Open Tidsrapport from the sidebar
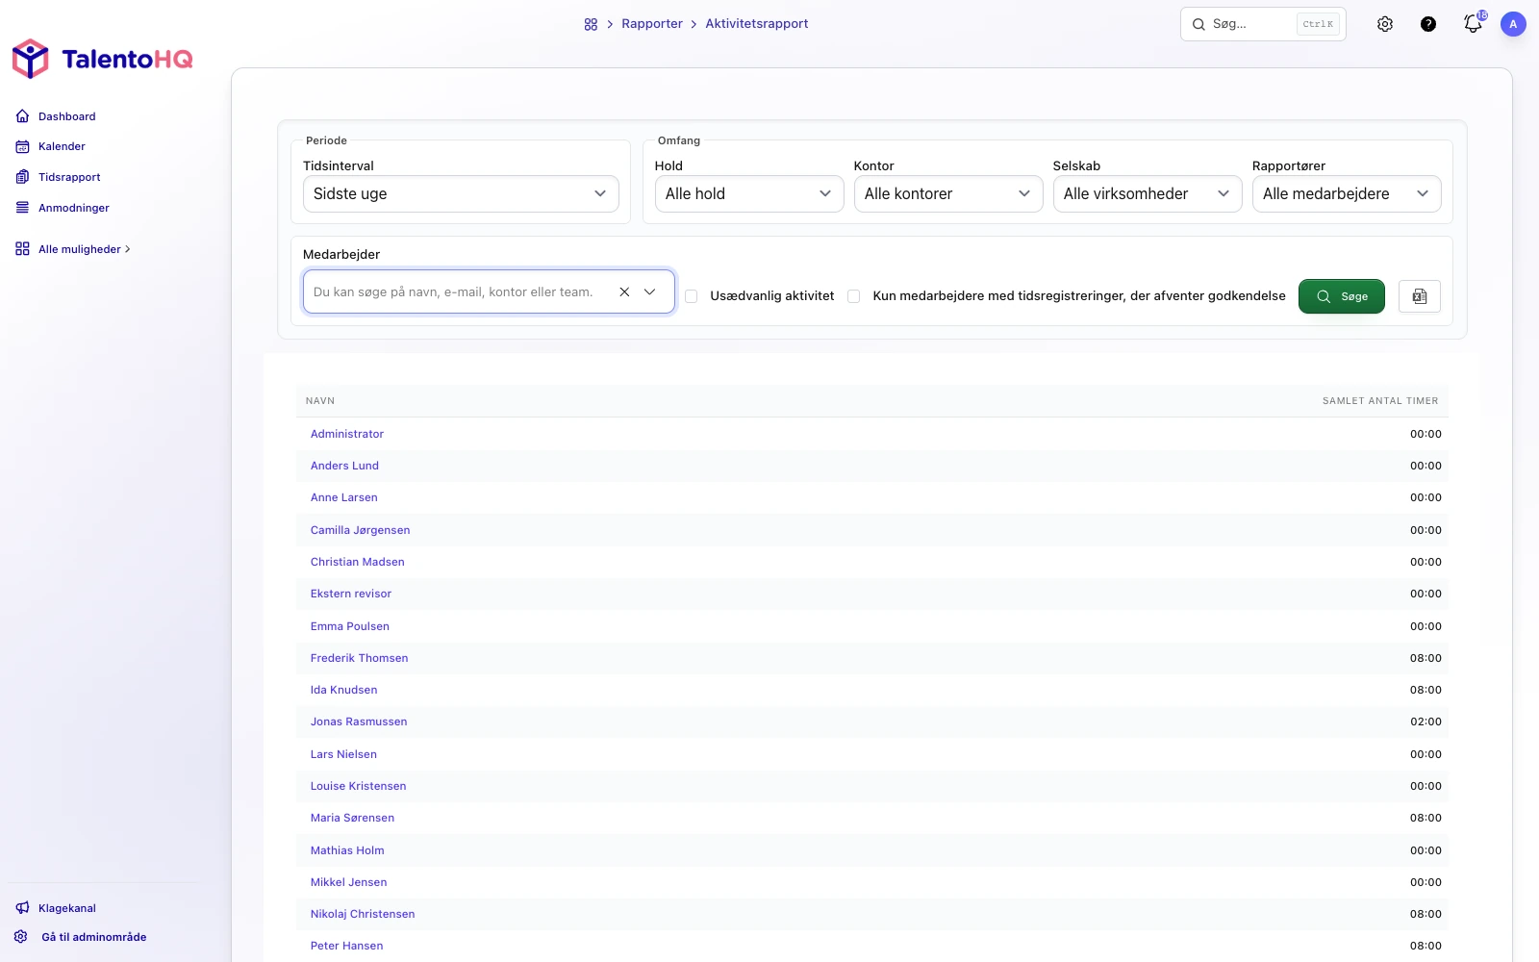 (x=69, y=177)
